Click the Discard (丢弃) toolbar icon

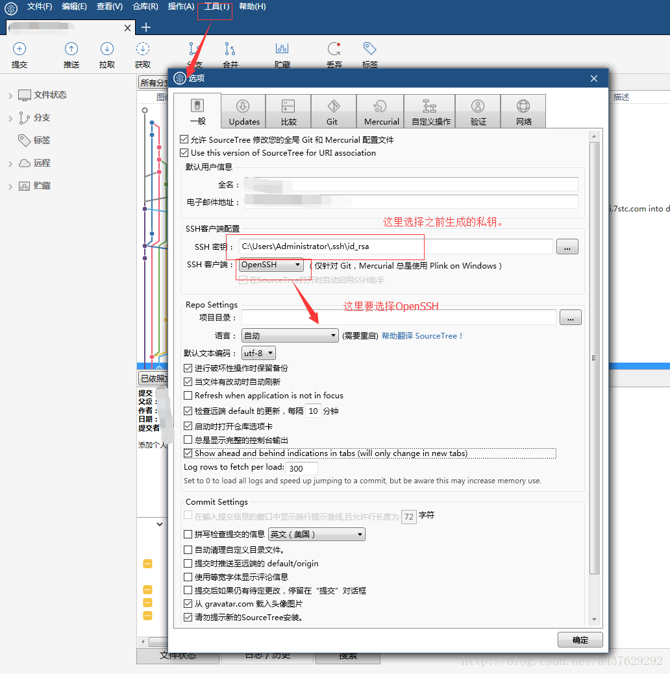(334, 49)
